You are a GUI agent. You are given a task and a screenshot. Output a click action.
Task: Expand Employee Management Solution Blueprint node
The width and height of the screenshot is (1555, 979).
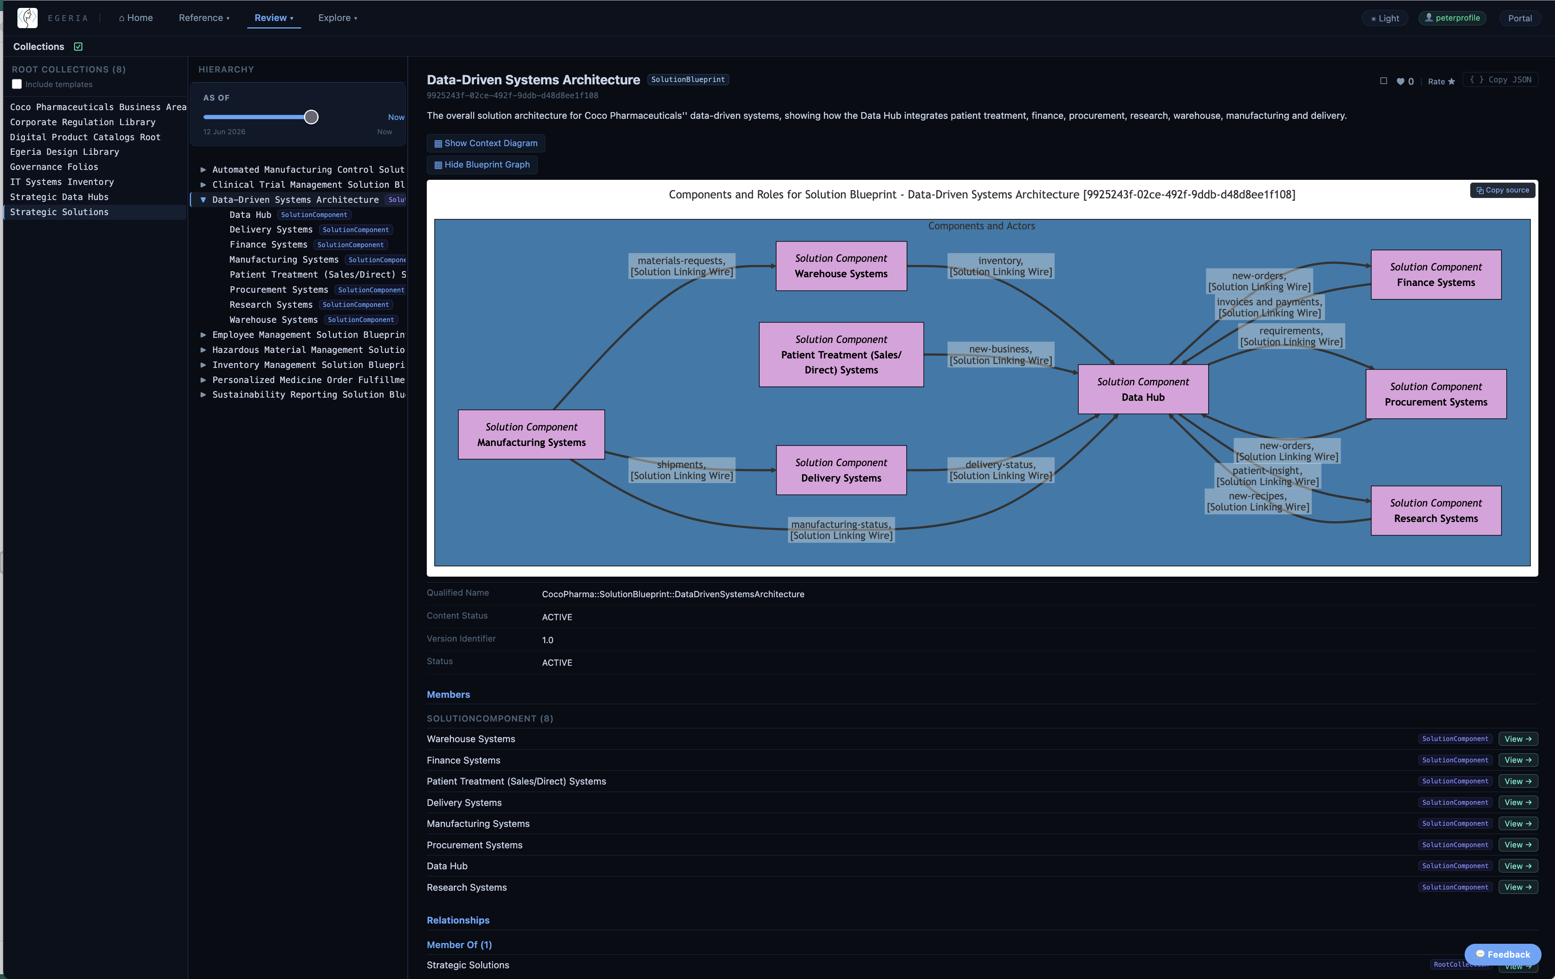203,335
